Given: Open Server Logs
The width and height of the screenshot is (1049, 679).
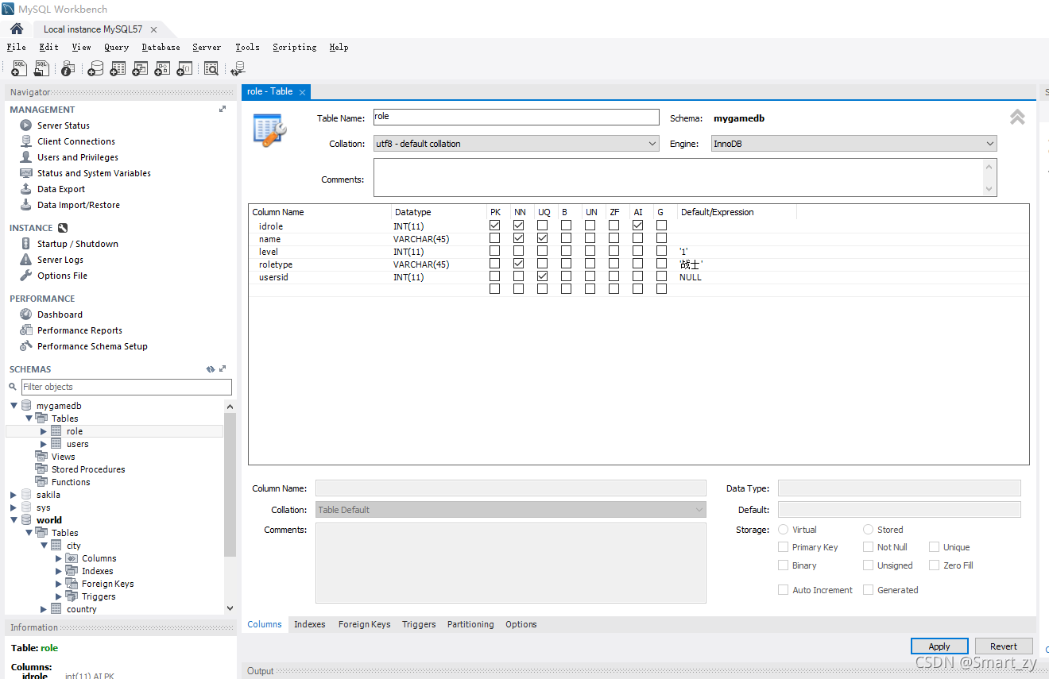Looking at the screenshot, I should point(60,260).
